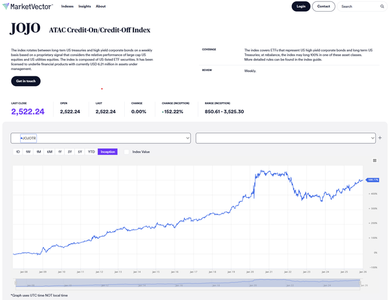Open the Indexes menu

coord(67,6)
